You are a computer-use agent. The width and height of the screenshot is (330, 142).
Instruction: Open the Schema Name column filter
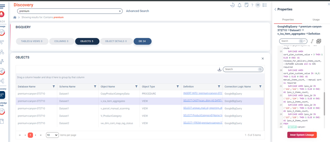pyautogui.click(x=95, y=87)
